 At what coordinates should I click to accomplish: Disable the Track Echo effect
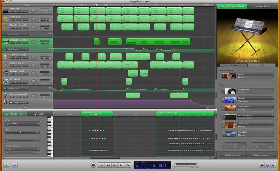click(x=223, y=125)
